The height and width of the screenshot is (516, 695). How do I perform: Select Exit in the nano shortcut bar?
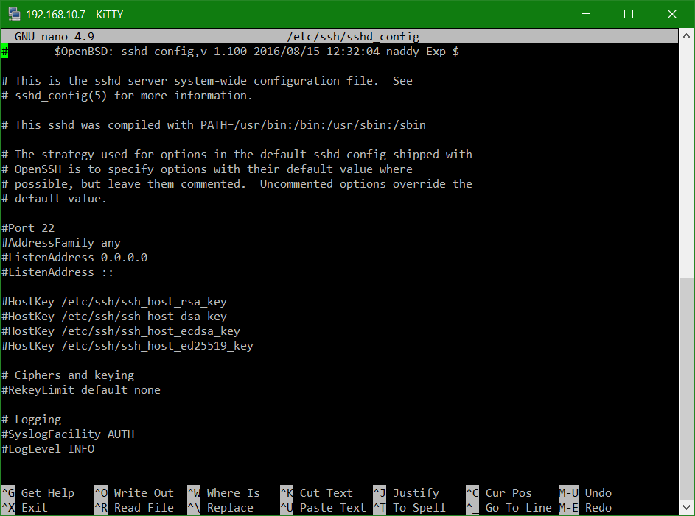32,507
